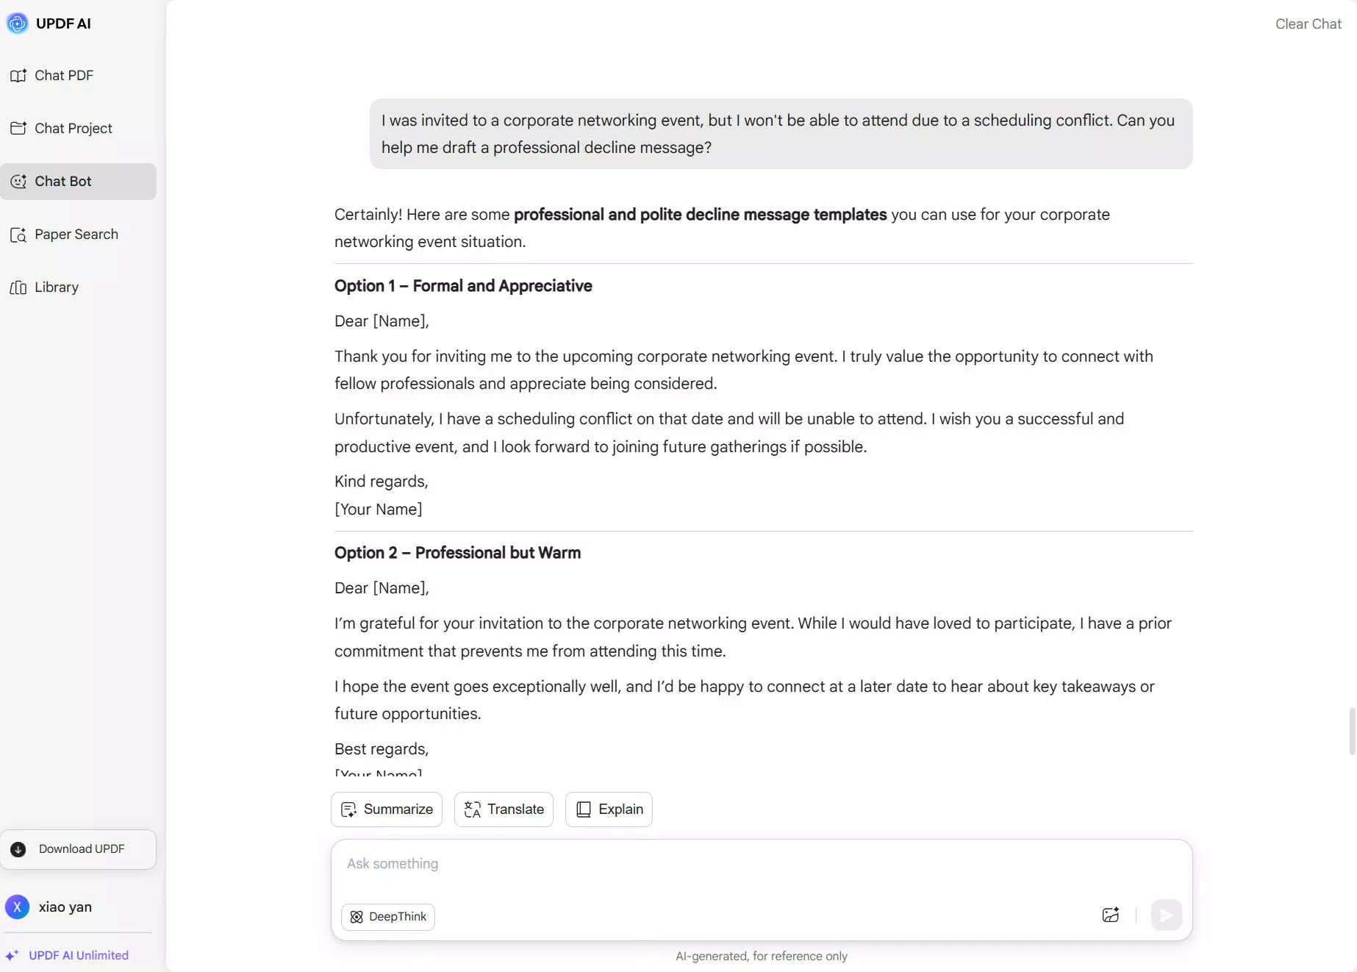Click the image upload icon in the input bar

[x=1111, y=915]
